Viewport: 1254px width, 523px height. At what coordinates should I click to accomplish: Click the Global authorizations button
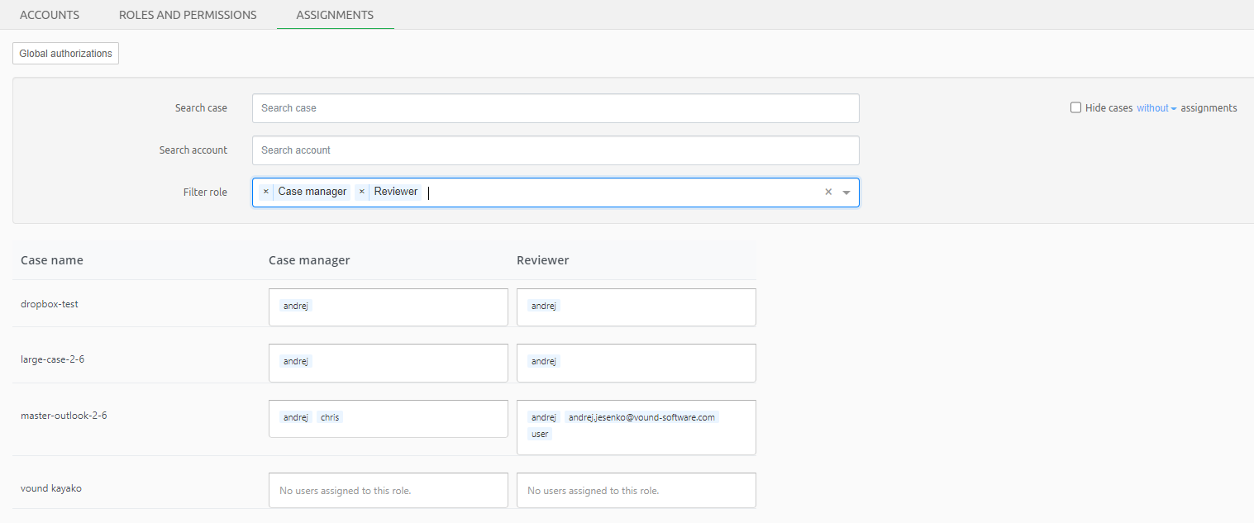(64, 53)
